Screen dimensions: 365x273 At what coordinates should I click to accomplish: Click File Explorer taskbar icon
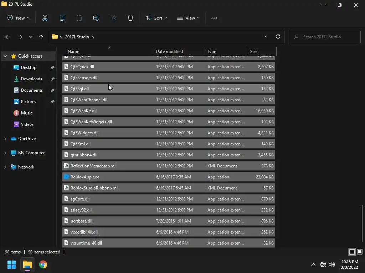(27, 264)
